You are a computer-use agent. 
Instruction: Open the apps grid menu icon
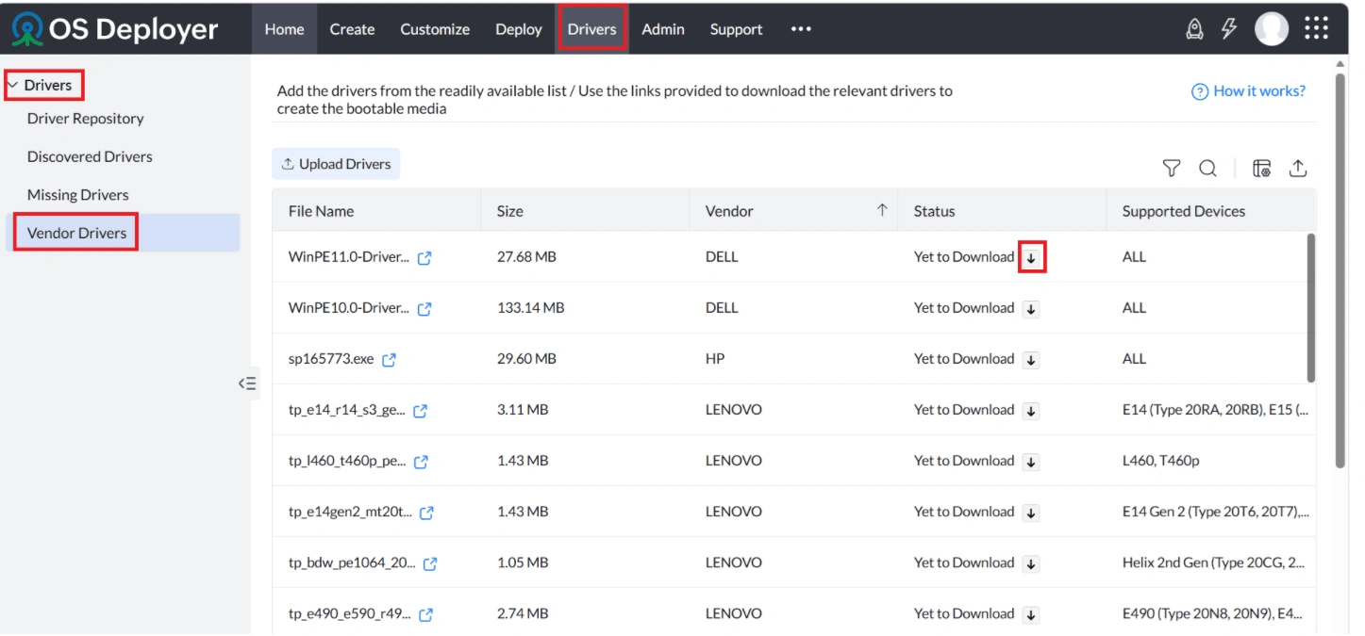pyautogui.click(x=1316, y=29)
